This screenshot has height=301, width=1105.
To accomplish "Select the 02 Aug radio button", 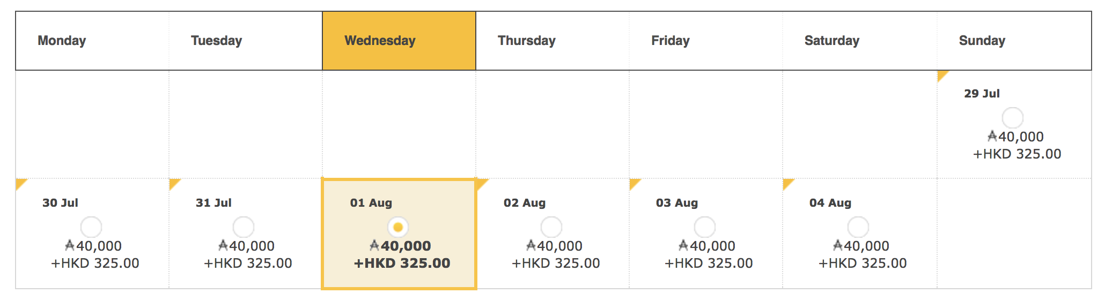I will point(551,227).
